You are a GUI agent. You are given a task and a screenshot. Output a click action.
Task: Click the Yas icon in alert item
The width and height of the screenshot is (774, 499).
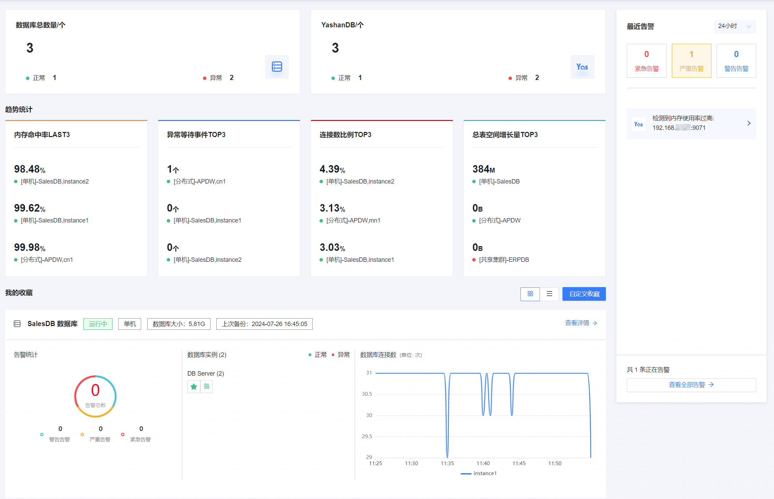click(638, 124)
